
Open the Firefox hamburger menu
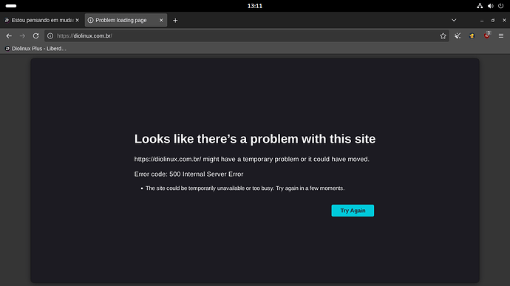[501, 35]
